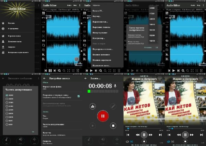
Task: Tap the download icon beside Загрузки
Action: click(x=3, y=47)
